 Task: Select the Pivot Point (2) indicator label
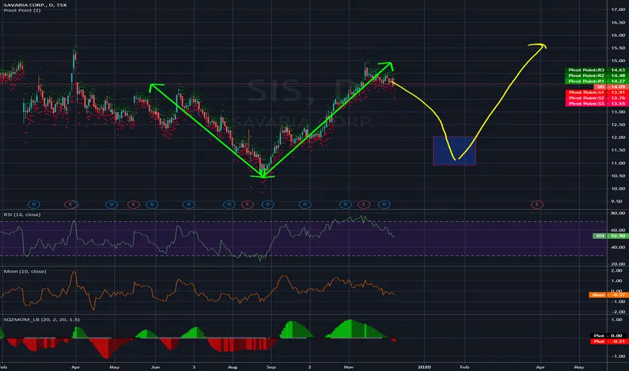(22, 10)
